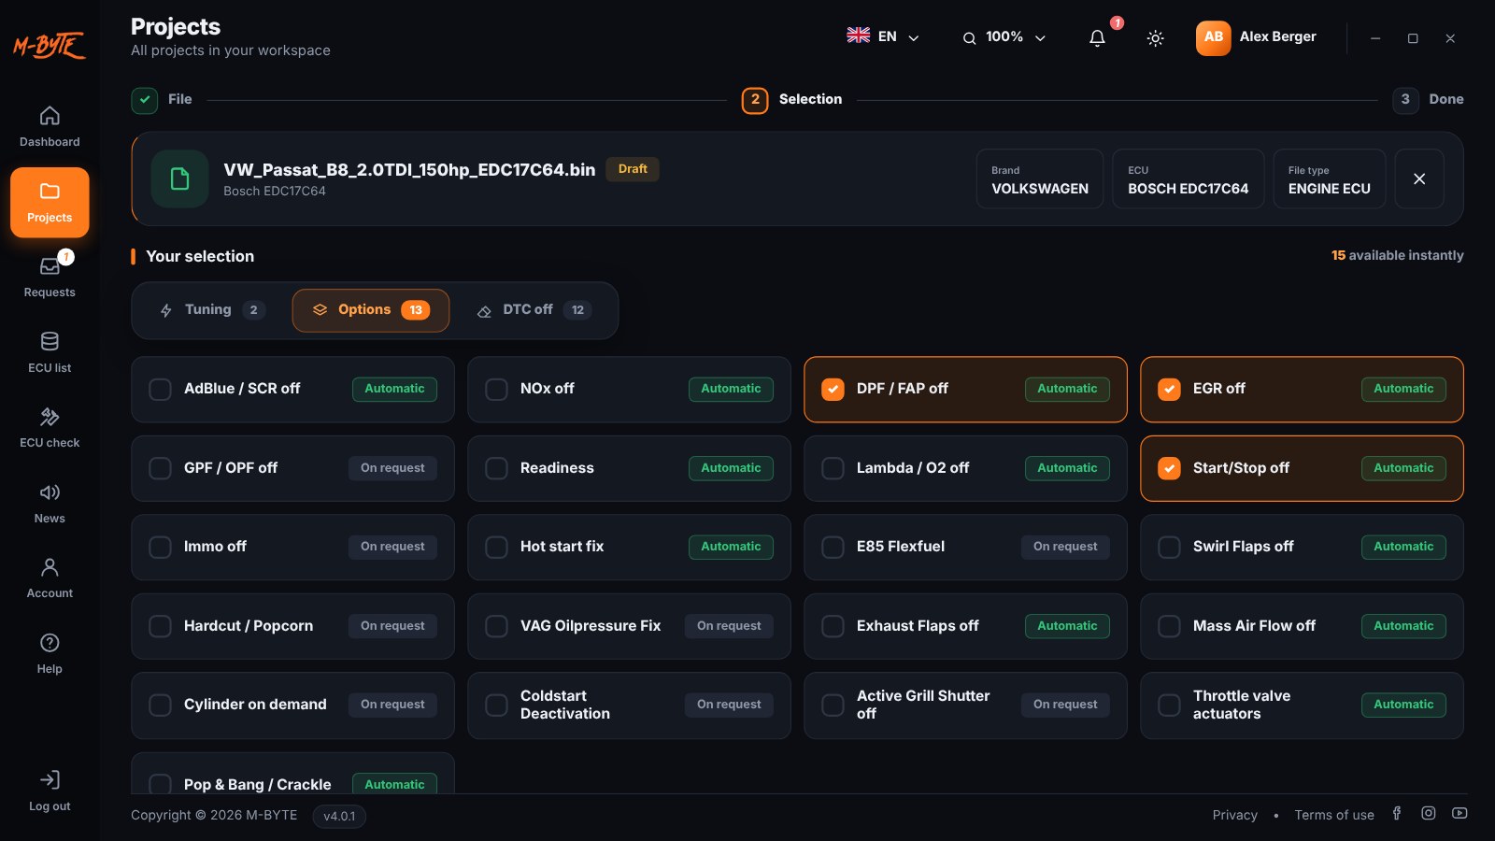Viewport: 1495px width, 841px height.
Task: Uncheck DPF / FAP off option
Action: coord(833,389)
